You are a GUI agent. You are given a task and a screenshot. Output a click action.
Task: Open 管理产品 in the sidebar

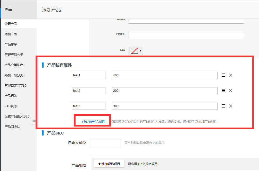[x=11, y=24]
